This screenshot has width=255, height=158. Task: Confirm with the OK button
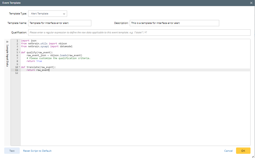click(x=243, y=151)
